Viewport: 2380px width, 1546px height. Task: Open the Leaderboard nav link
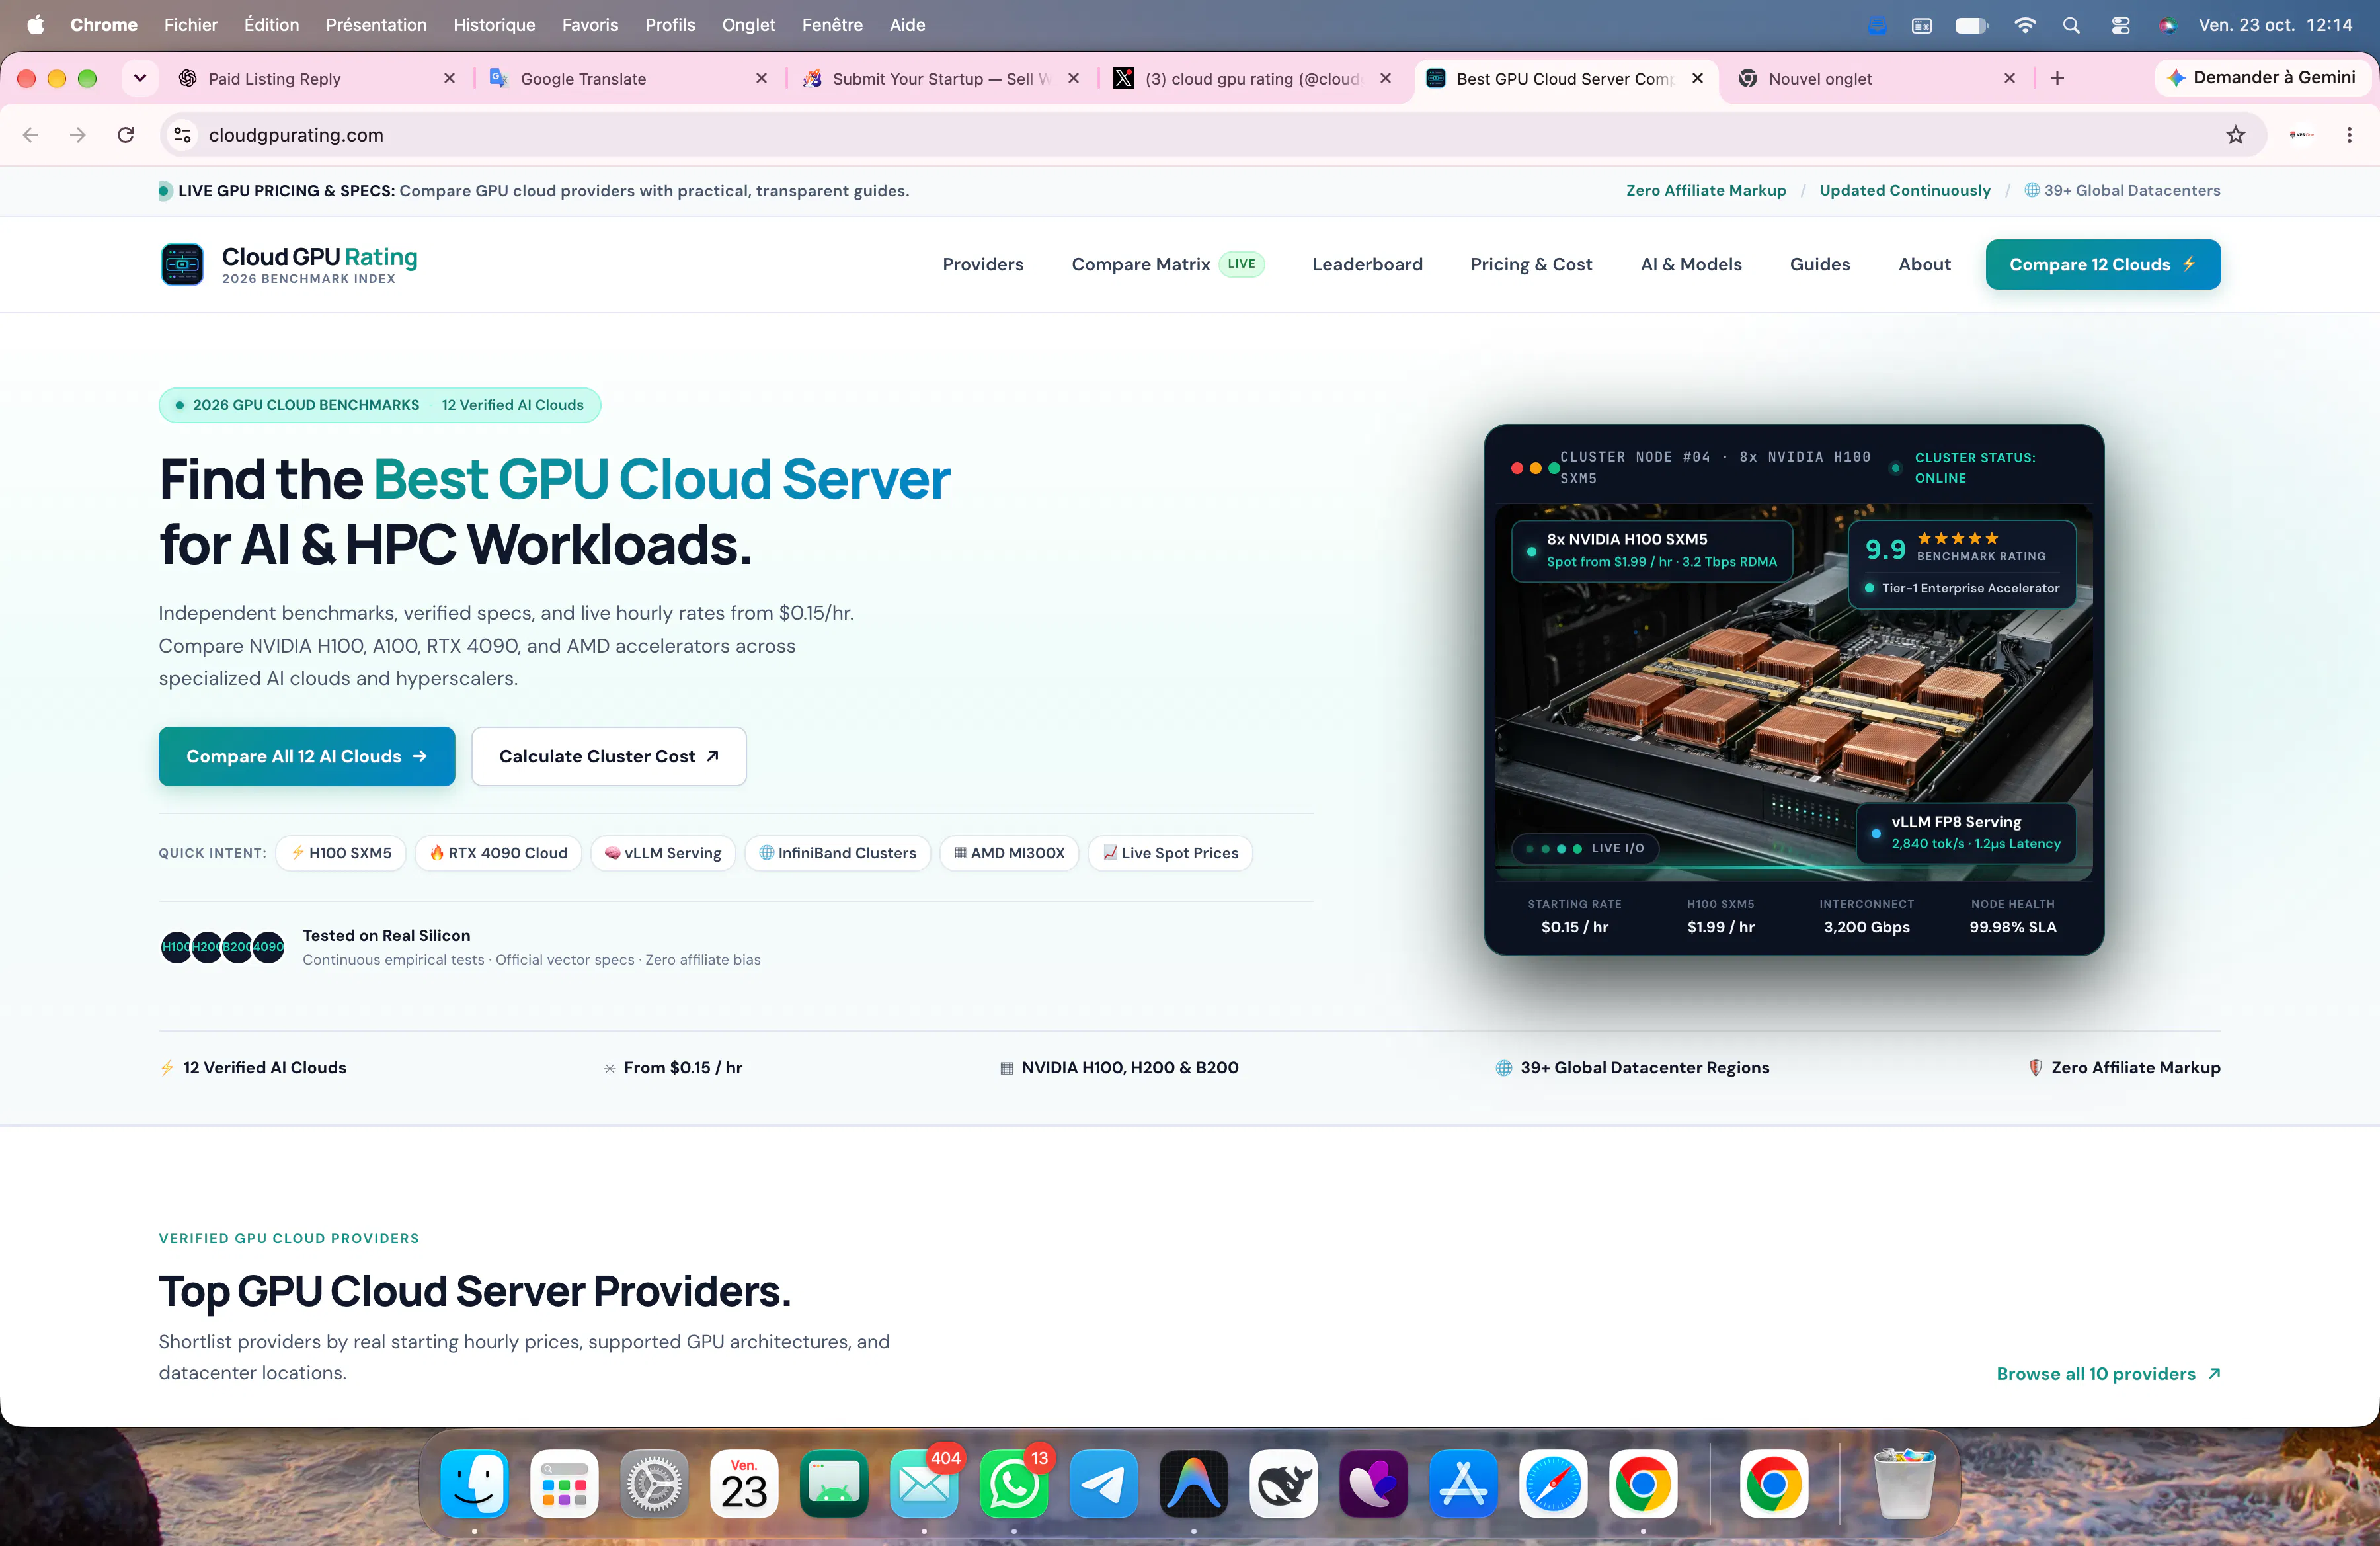[1367, 264]
